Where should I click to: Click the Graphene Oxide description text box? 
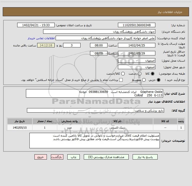[95, 93]
